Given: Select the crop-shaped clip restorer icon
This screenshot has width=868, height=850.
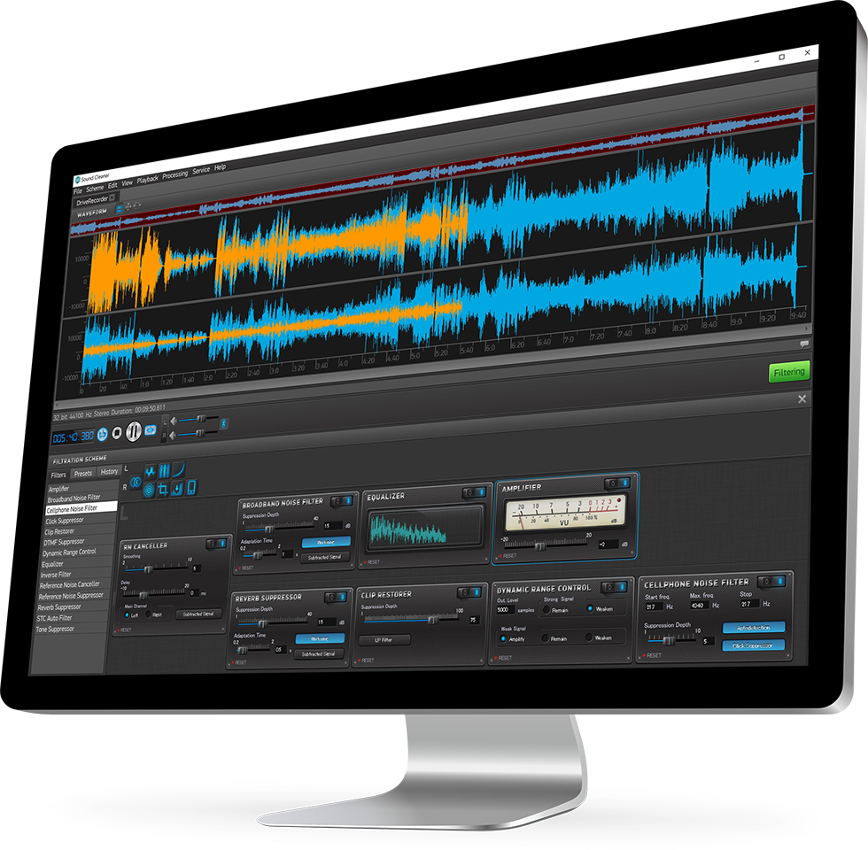Looking at the screenshot, I should [163, 489].
